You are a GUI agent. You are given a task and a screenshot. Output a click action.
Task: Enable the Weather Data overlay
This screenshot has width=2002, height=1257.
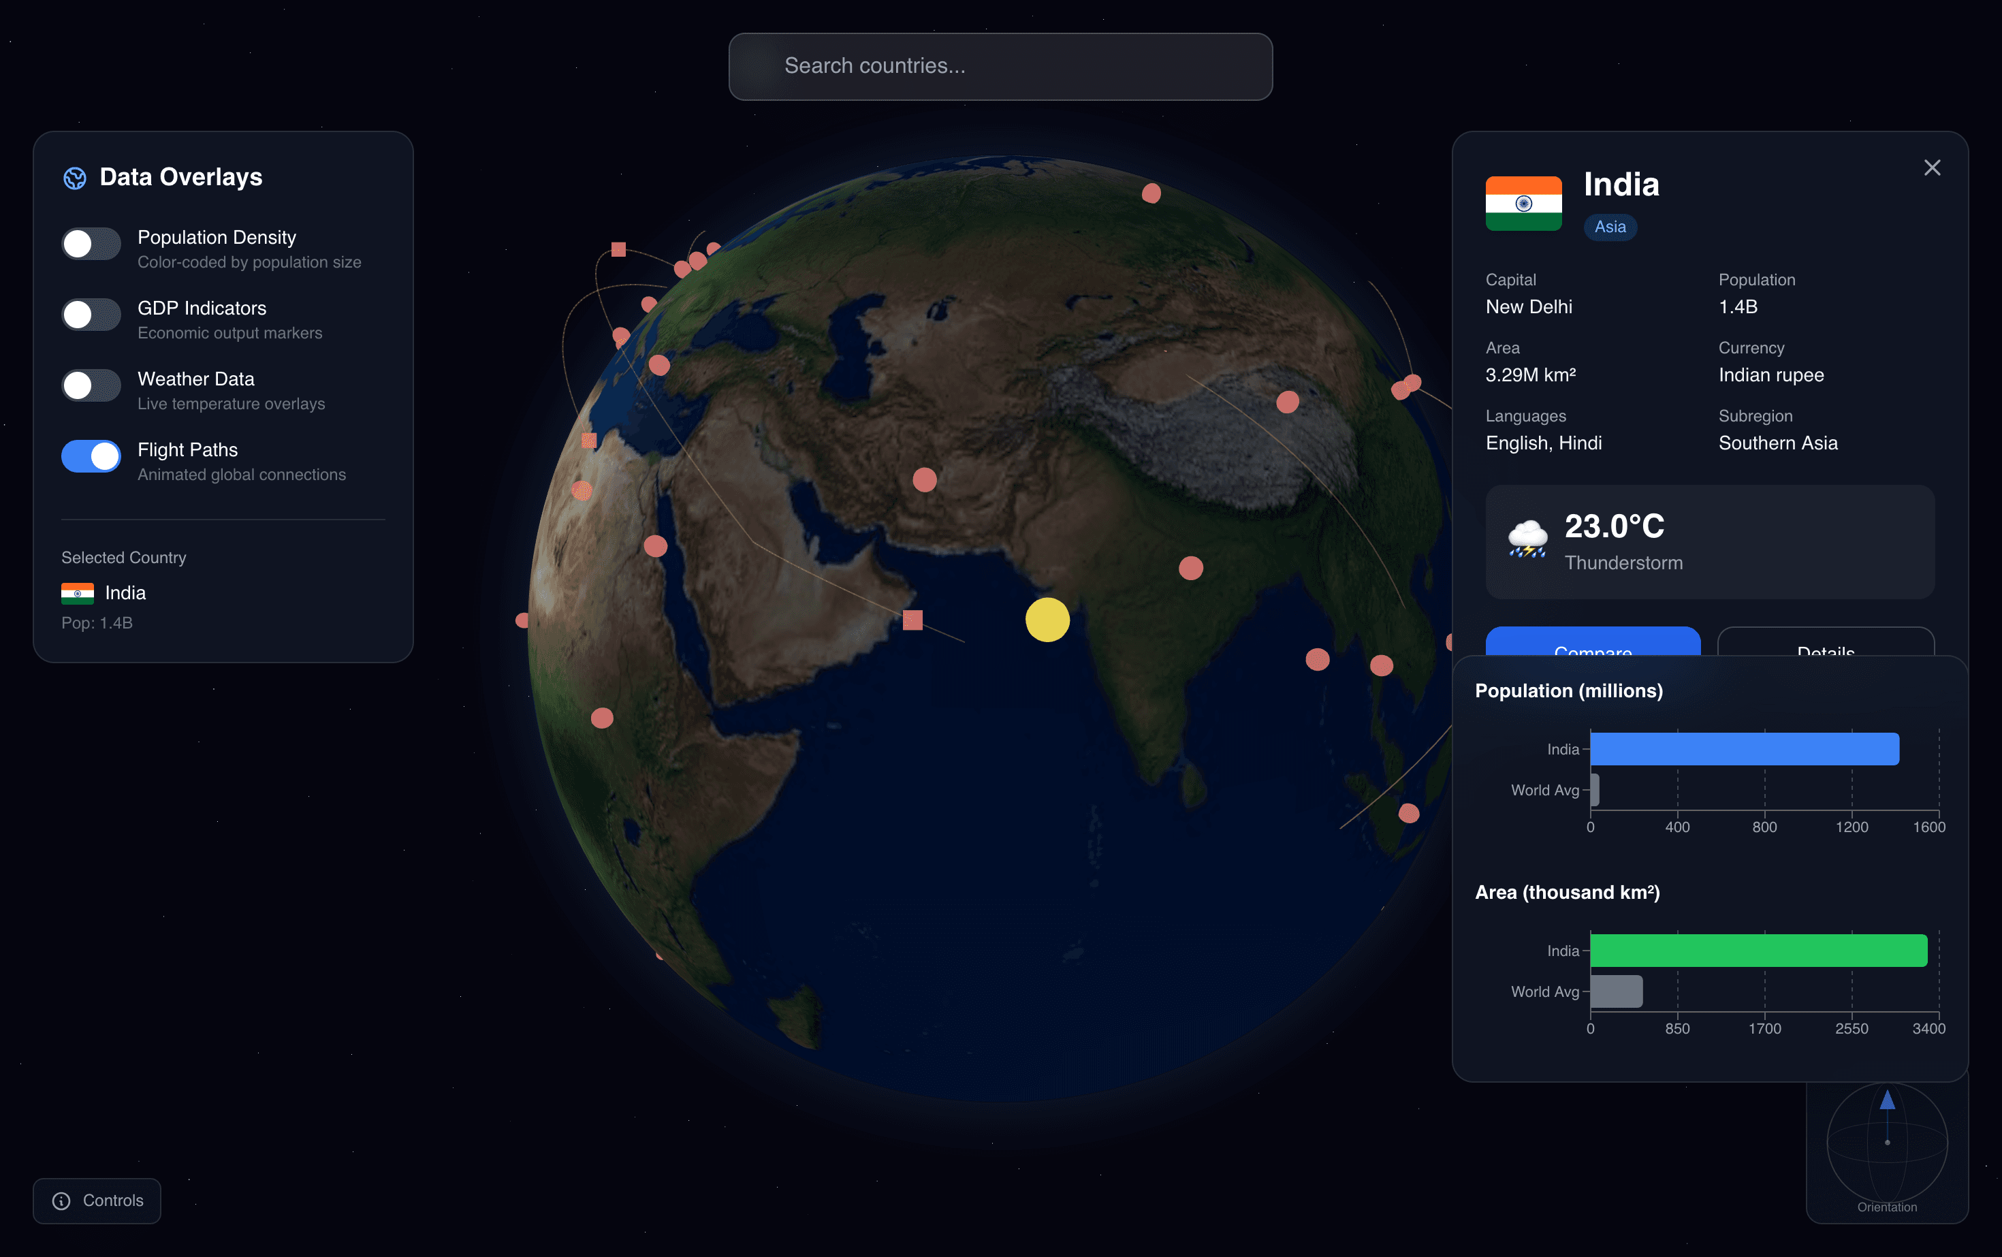[90, 385]
